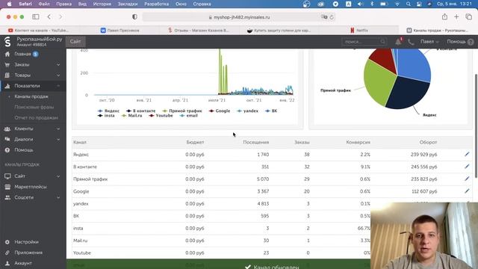Viewport: 478px width, 269px height.
Task: Open Поисковые фразы submenu link
Action: click(x=34, y=108)
